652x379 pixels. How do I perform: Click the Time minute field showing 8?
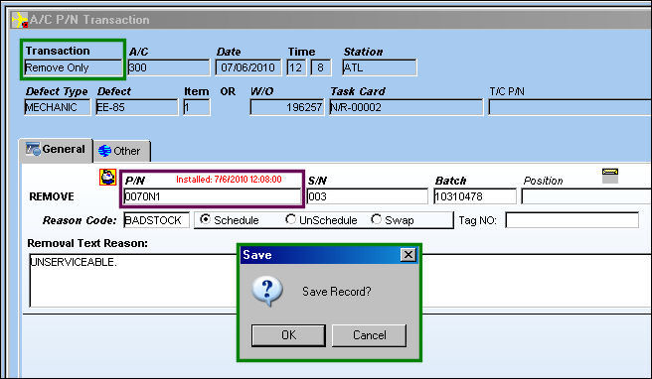(321, 67)
